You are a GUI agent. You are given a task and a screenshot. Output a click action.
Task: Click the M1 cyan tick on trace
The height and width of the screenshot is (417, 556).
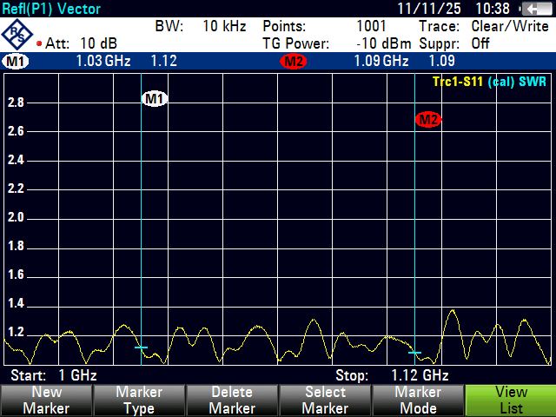141,347
